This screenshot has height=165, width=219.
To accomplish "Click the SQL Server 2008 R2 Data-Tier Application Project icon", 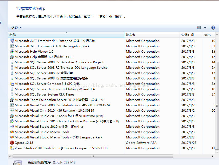I will pos(12,62).
